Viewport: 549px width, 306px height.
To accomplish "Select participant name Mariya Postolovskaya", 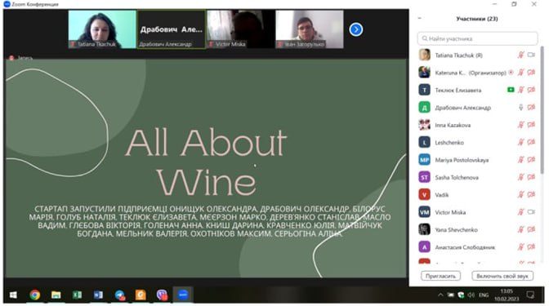I will (462, 160).
